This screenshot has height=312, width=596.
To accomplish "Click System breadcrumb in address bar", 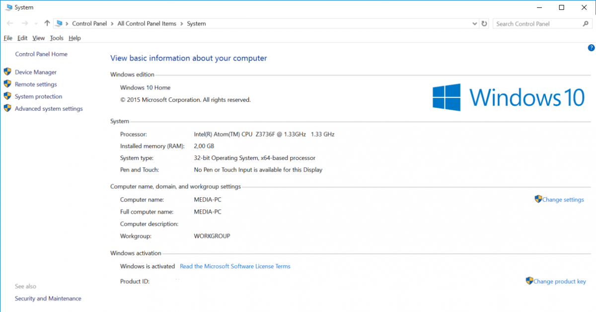I will [x=196, y=23].
